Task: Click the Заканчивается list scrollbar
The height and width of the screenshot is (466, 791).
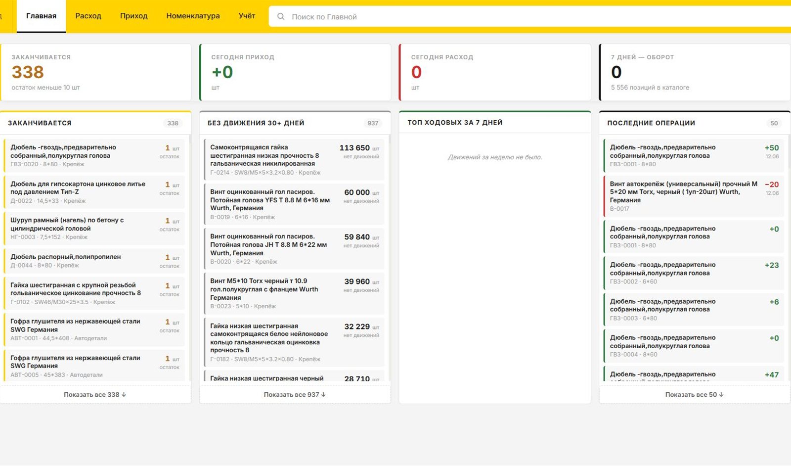Action: 190,257
